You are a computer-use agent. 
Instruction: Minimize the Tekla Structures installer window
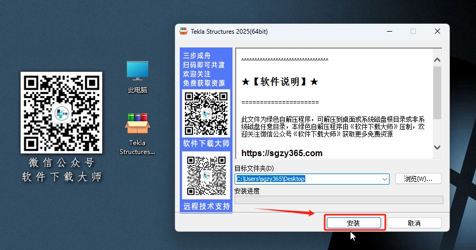pos(390,31)
